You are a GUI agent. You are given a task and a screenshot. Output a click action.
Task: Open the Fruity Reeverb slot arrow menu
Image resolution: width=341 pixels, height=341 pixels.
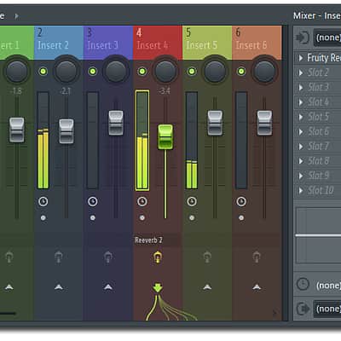[x=301, y=58]
